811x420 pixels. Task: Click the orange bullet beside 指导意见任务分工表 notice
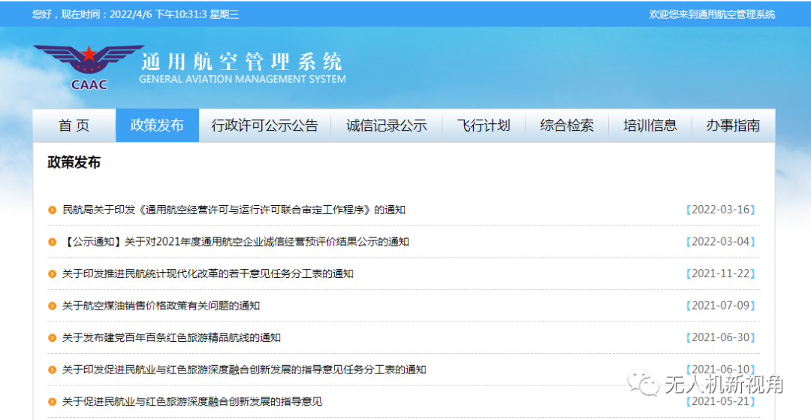pyautogui.click(x=52, y=370)
